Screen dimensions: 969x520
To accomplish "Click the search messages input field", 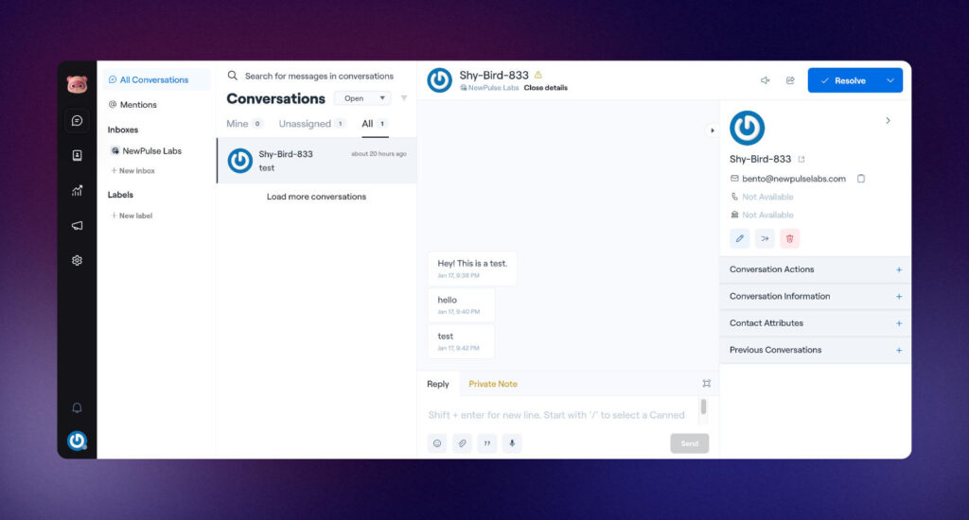I will [319, 76].
